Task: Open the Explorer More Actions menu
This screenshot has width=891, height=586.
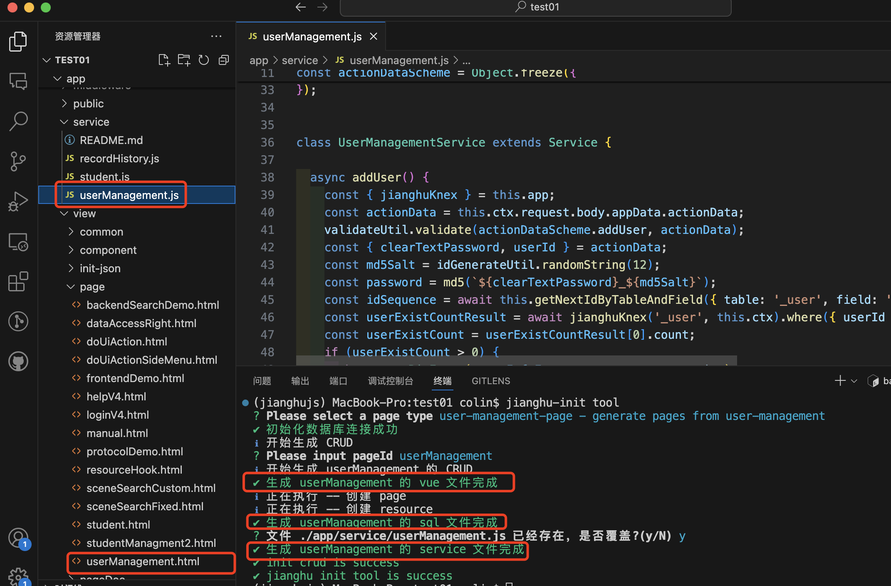Action: (216, 36)
